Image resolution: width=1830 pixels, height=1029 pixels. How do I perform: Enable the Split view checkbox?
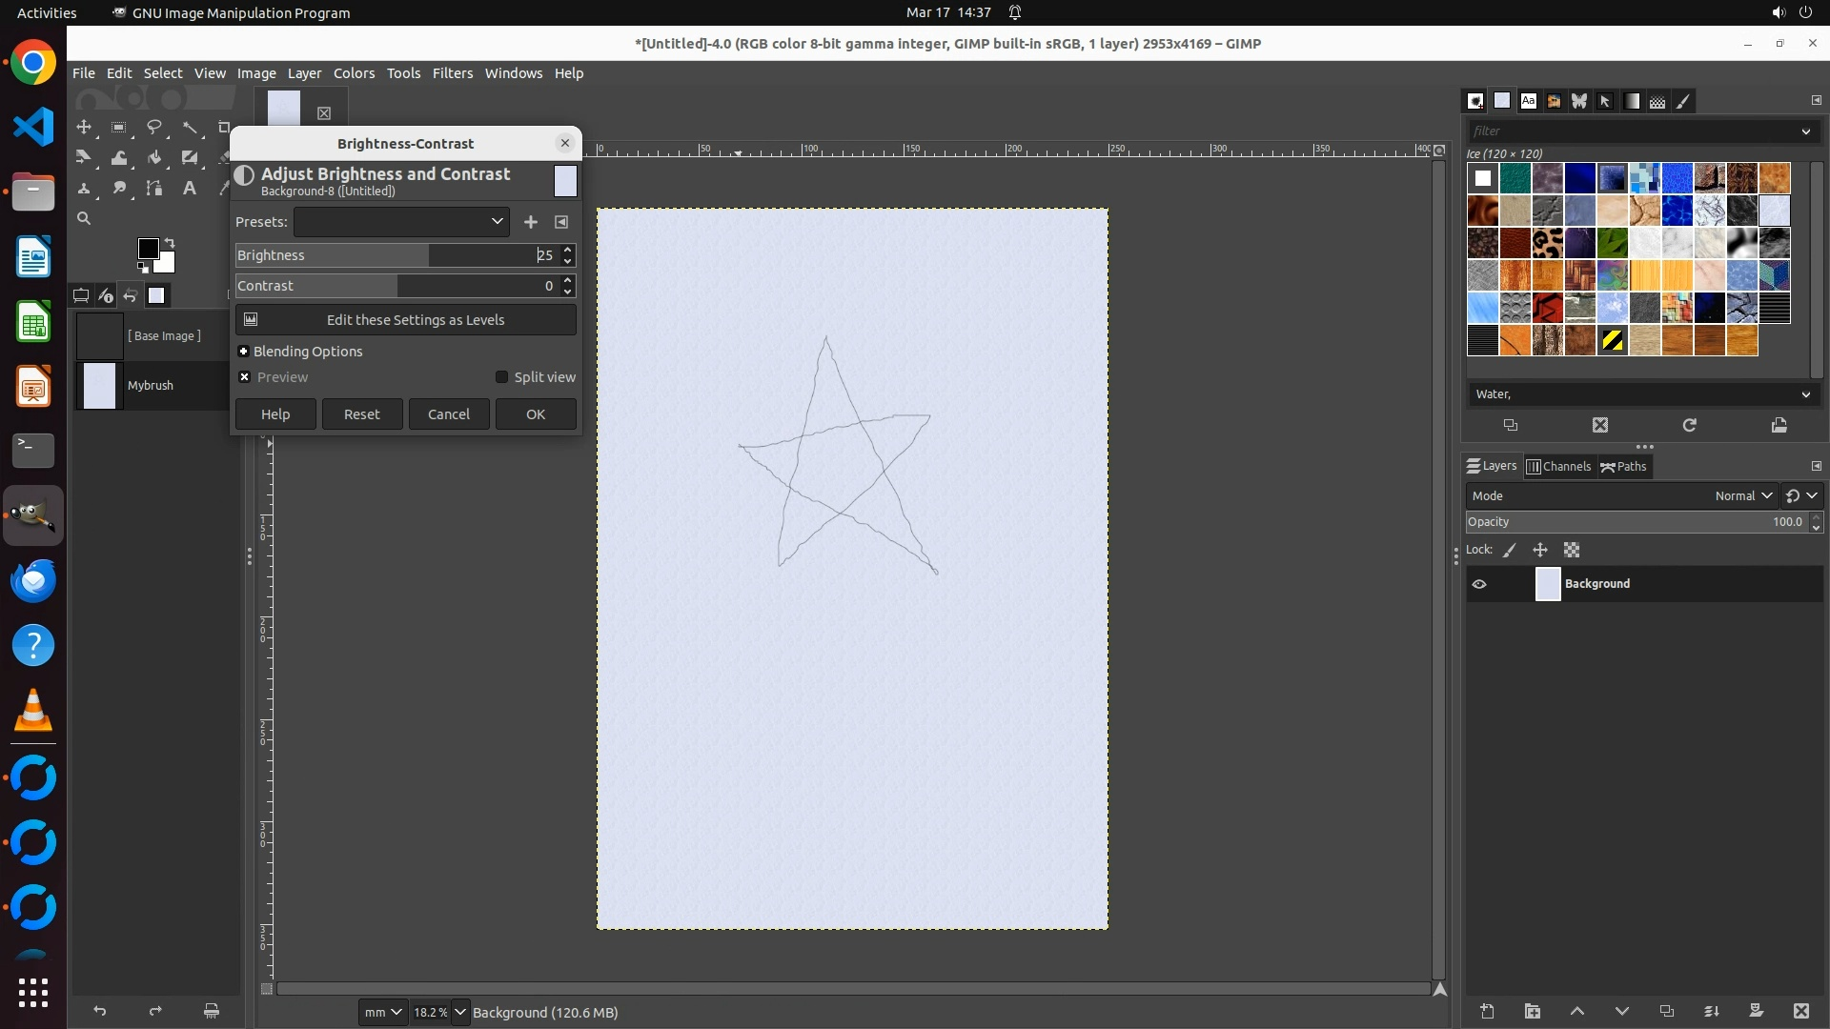pos(501,377)
